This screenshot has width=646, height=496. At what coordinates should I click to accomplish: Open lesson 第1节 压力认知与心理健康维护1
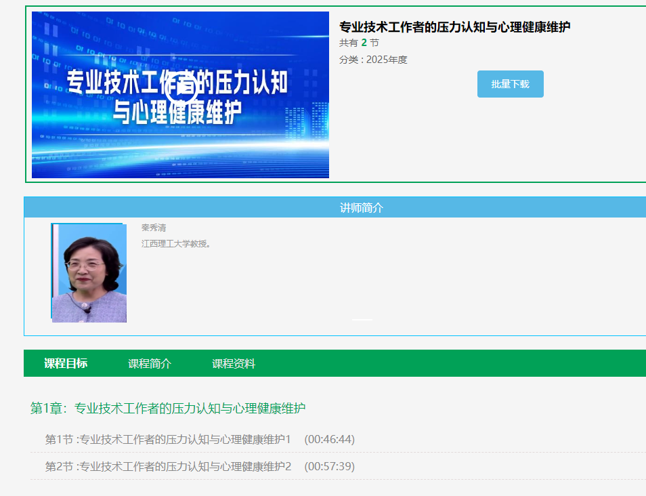tap(168, 440)
